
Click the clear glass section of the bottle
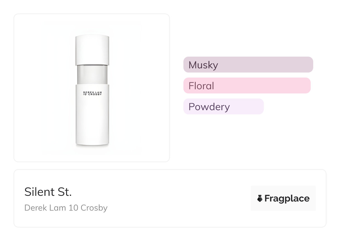92,75
